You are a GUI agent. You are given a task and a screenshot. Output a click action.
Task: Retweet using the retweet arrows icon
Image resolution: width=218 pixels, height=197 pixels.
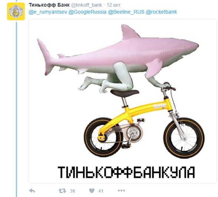(62, 191)
